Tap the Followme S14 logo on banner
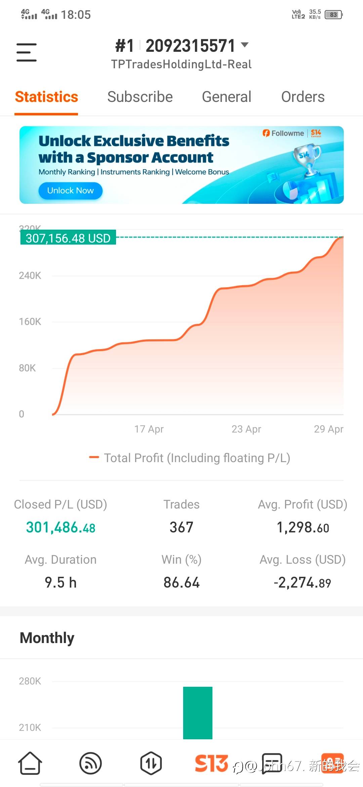The image size is (363, 787). pyautogui.click(x=292, y=133)
